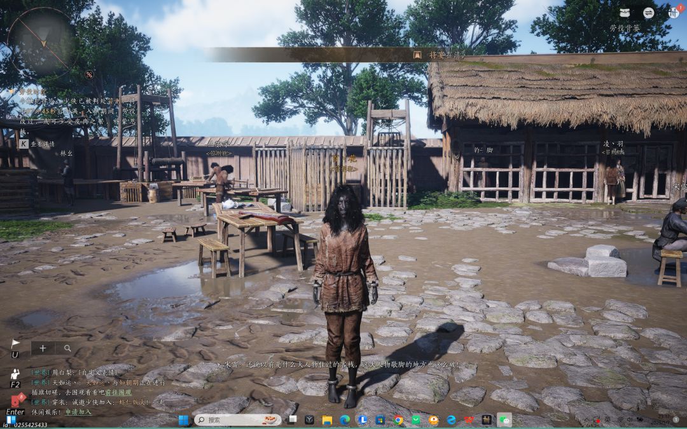This screenshot has width=687, height=429.
Task: Open the orange video player taskbar icon
Action: coord(433,420)
